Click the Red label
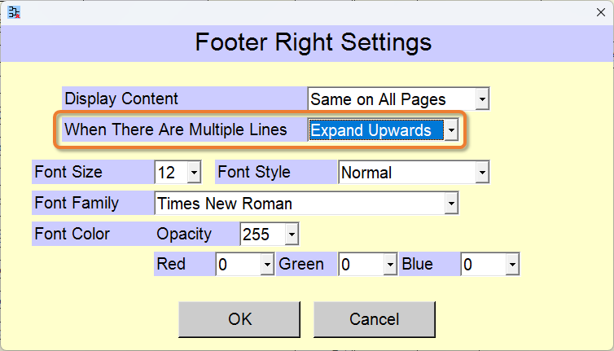The height and width of the screenshot is (351, 614). tap(171, 264)
